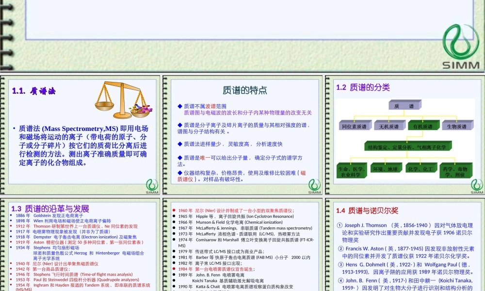Click the blank slide at the top of the page
The image size is (485, 291).
242,19
